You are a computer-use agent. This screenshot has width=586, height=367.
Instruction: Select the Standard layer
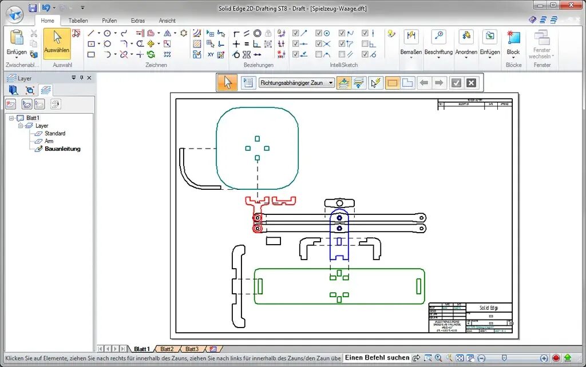[55, 133]
